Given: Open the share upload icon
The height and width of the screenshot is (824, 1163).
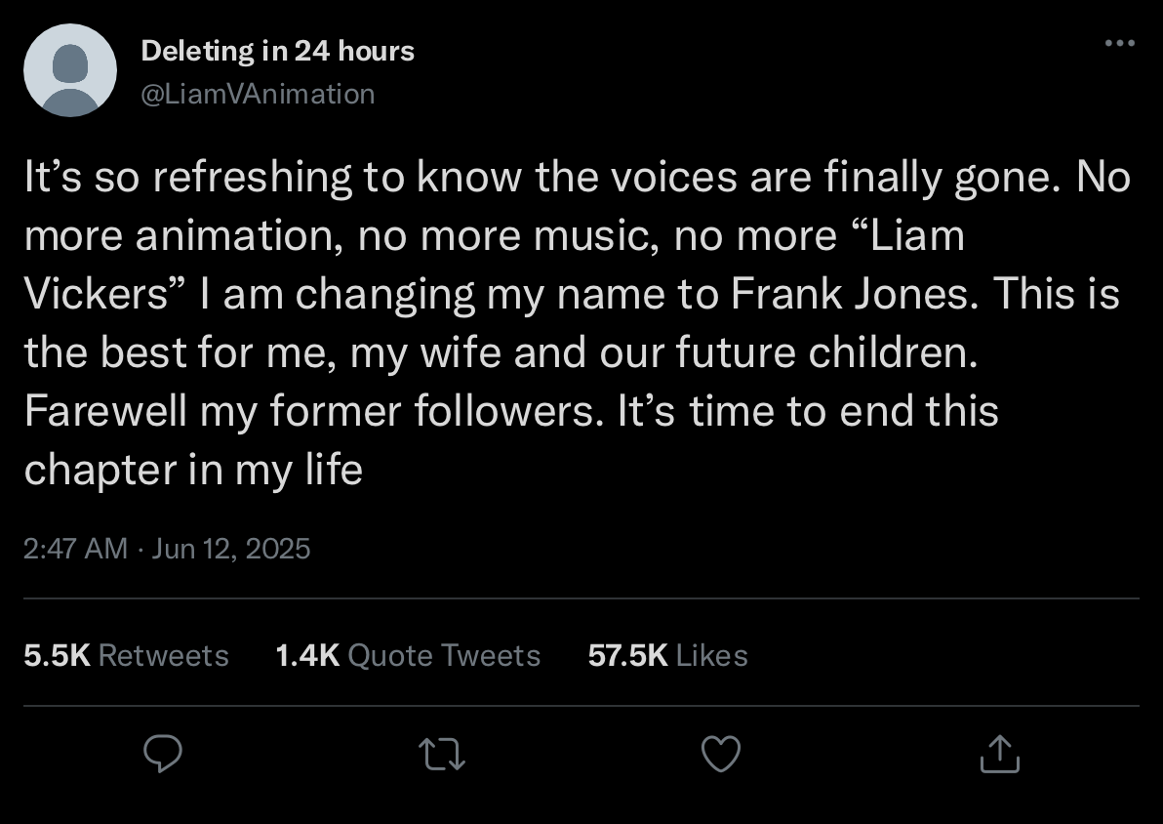Looking at the screenshot, I should pos(1000,754).
